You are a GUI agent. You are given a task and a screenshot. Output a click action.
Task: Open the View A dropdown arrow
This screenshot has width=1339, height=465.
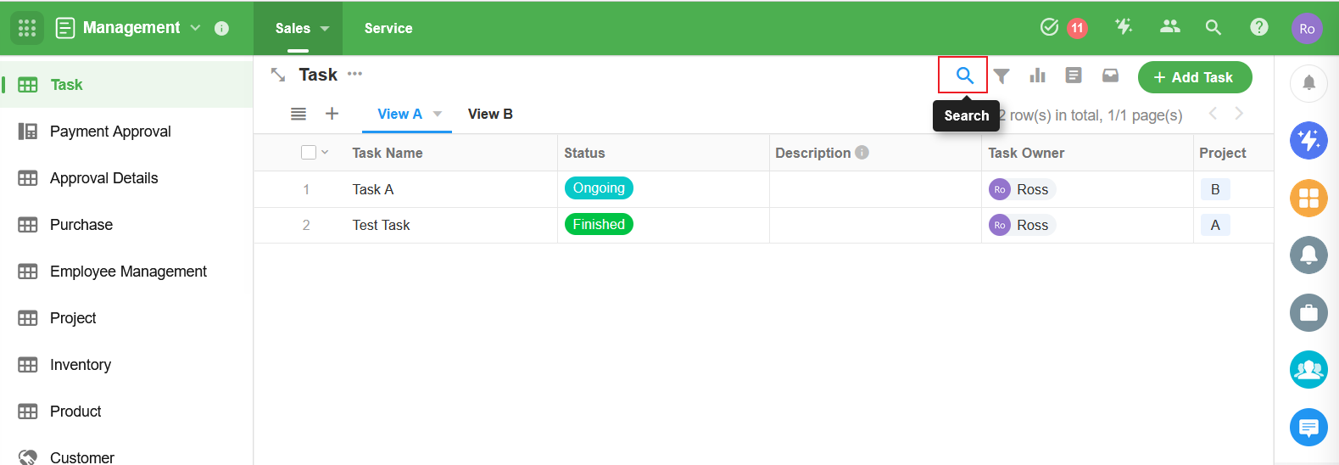click(x=438, y=115)
